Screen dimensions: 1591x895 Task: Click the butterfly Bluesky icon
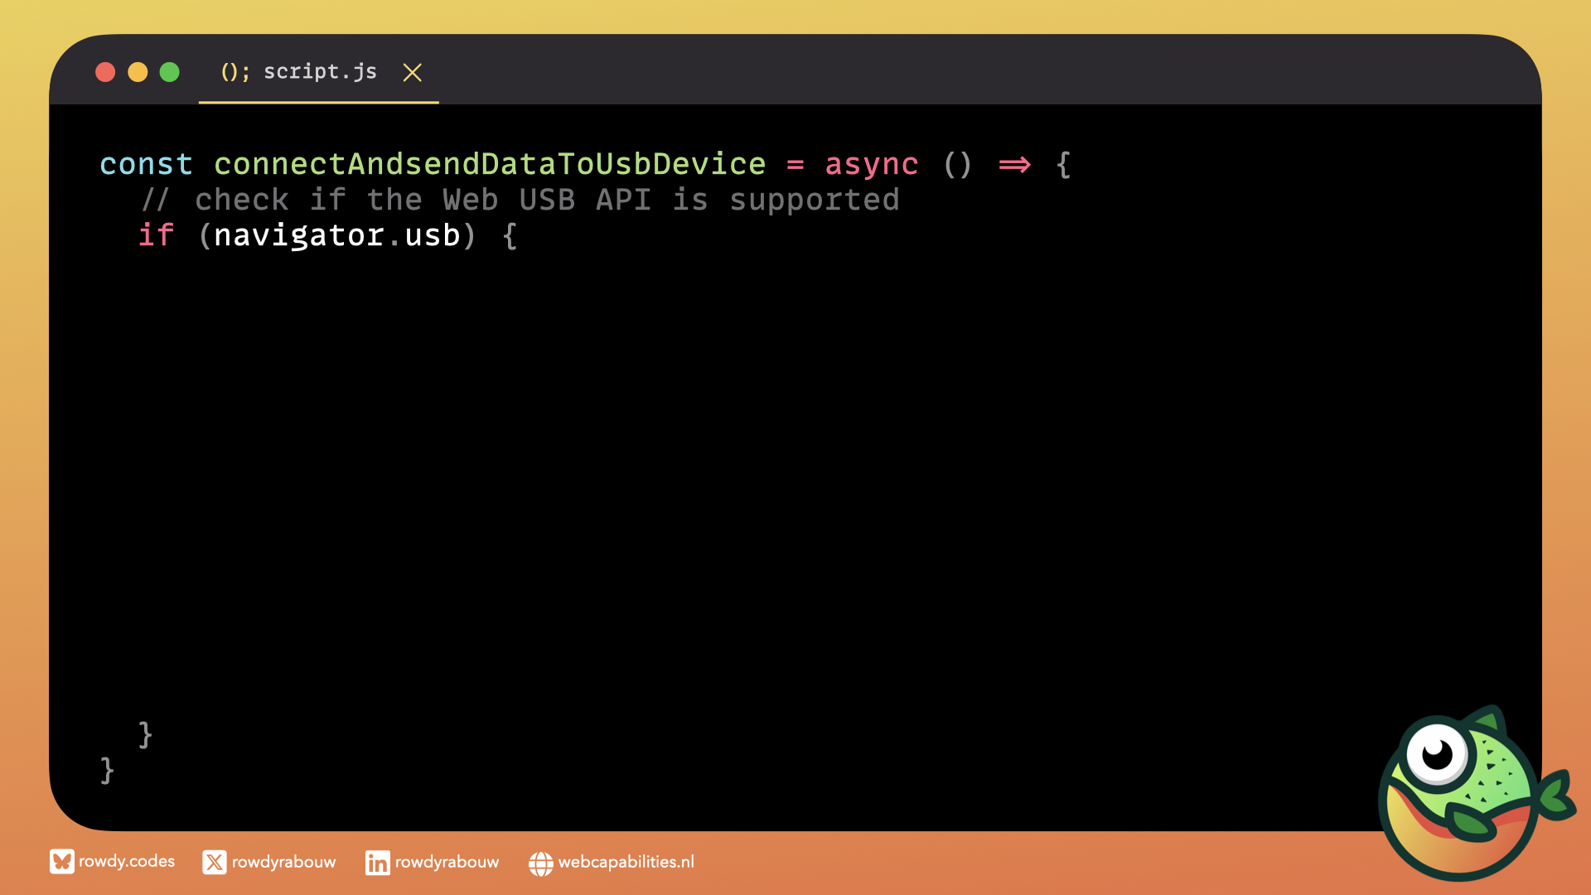[x=61, y=862]
